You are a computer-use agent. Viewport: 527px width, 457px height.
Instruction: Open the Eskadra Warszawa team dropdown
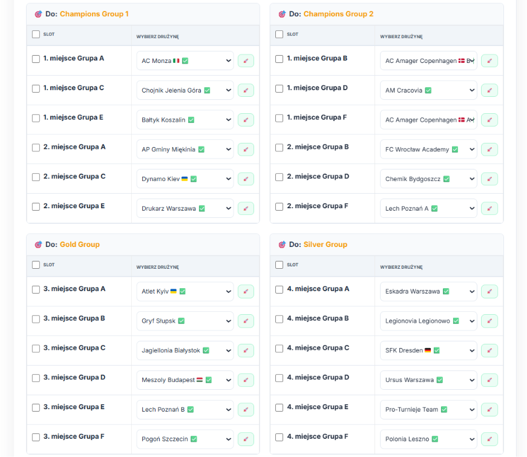point(428,292)
